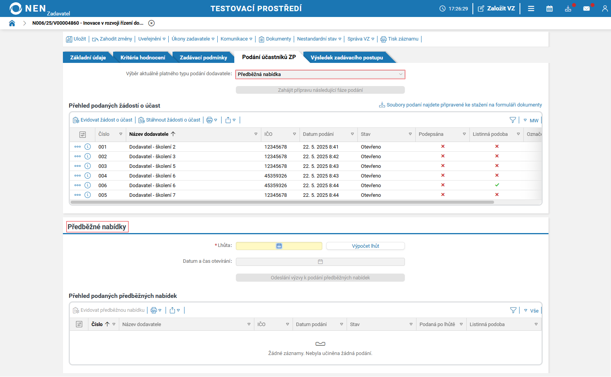This screenshot has height=377, width=611.
Task: Click the Lhůta date input field
Action: pos(279,246)
